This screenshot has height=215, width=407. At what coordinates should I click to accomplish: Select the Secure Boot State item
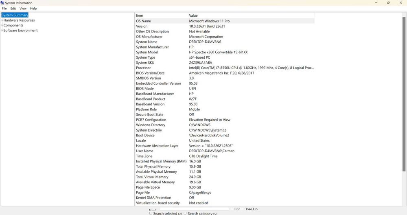[x=149, y=114]
